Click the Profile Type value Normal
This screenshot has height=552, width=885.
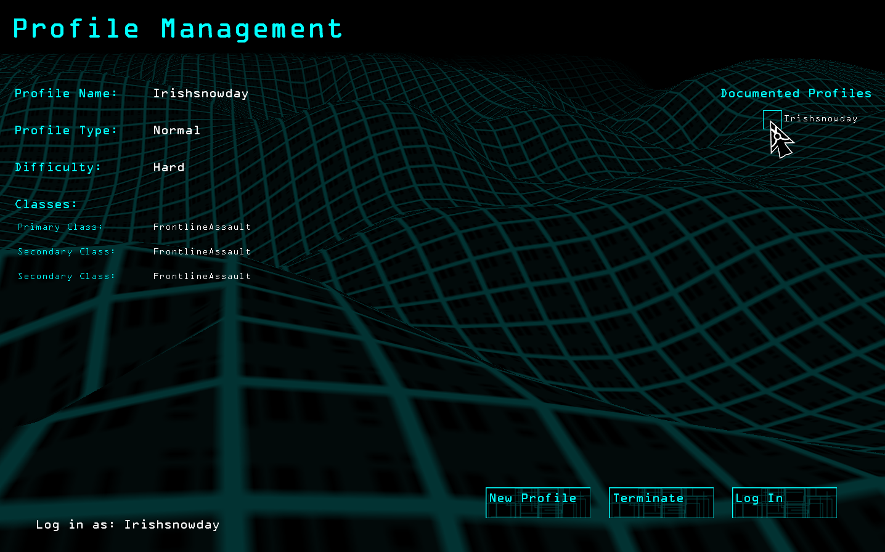pos(177,131)
